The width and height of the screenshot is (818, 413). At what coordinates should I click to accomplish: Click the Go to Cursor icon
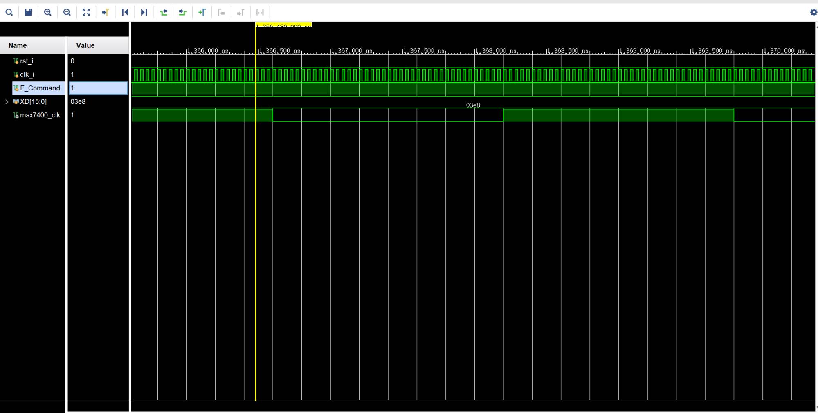click(106, 12)
